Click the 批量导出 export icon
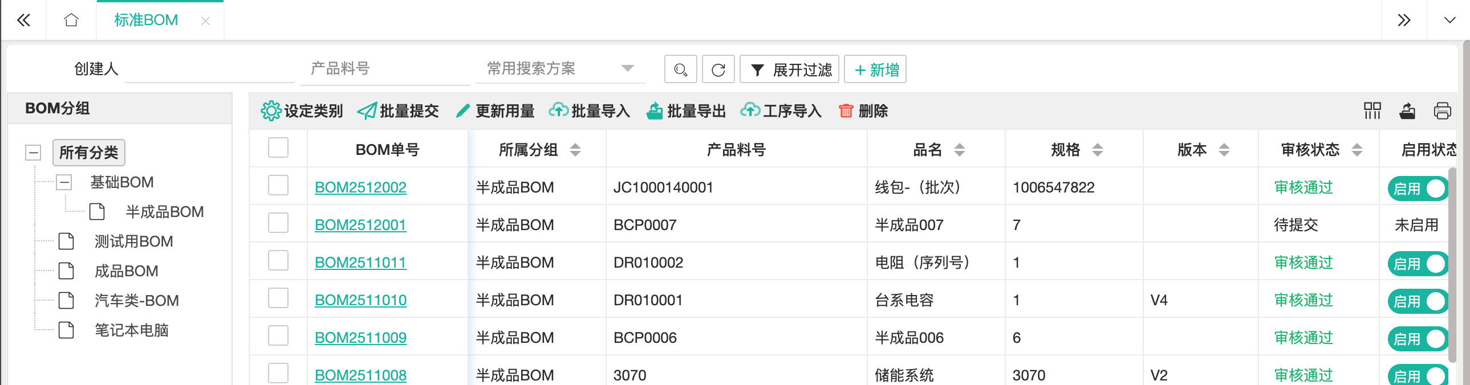1470x385 pixels. point(654,110)
